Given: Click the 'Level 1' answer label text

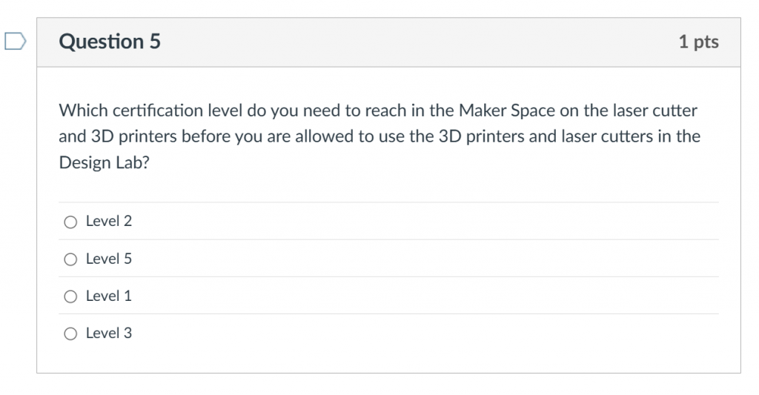Looking at the screenshot, I should (109, 296).
